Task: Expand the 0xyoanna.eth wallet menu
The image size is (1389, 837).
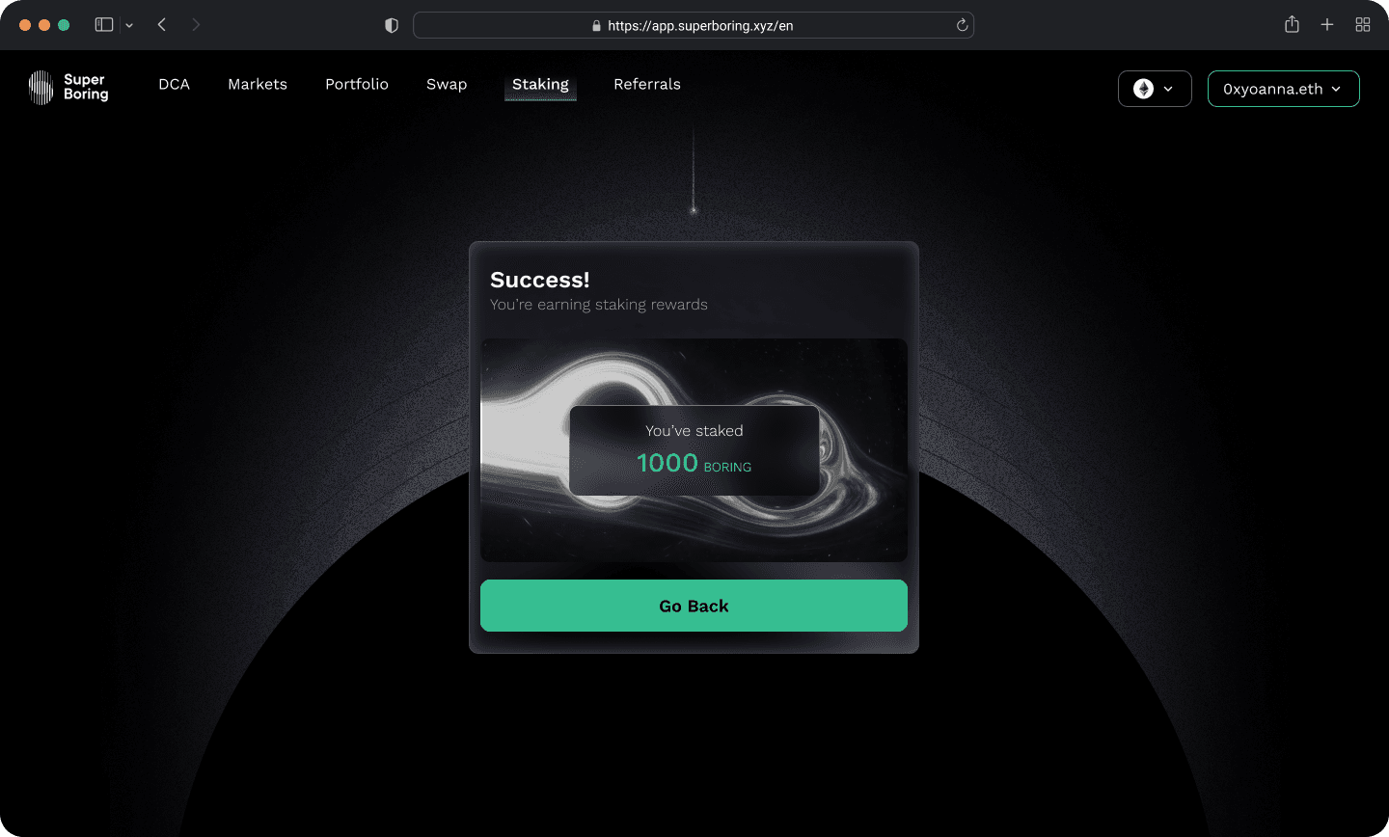Action: point(1283,89)
